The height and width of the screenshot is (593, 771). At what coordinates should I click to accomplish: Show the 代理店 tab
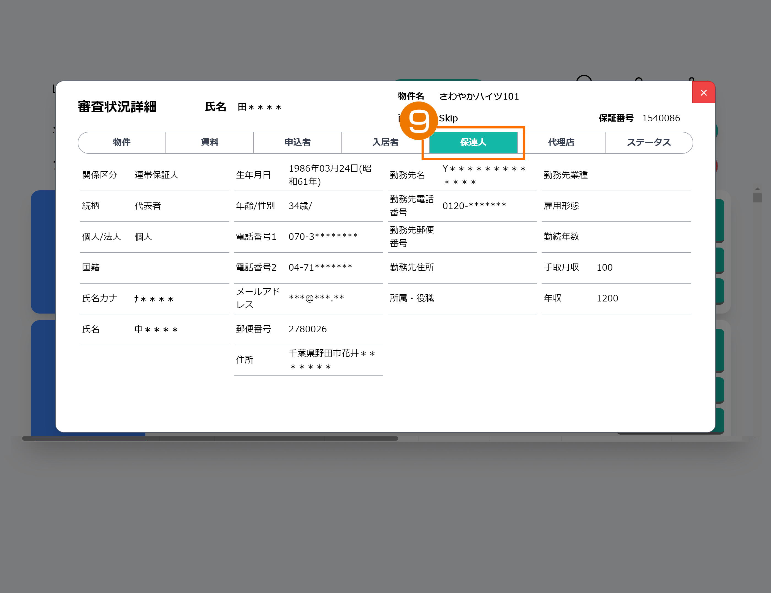point(561,142)
